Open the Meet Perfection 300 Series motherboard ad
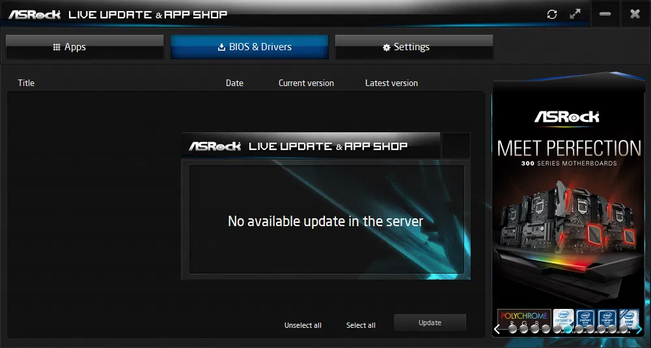Image resolution: width=651 pixels, height=348 pixels. tap(568, 208)
